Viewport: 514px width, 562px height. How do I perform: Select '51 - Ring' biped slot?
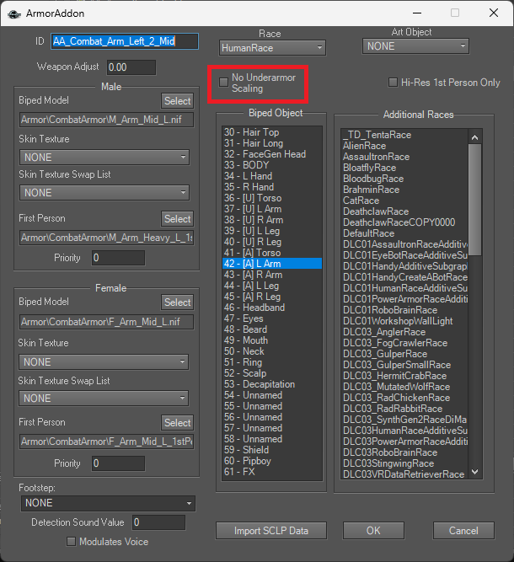[272, 362]
